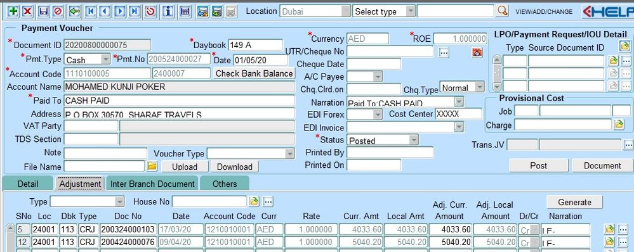Click the Document button
Image resolution: width=634 pixels, height=252 pixels.
click(x=602, y=166)
